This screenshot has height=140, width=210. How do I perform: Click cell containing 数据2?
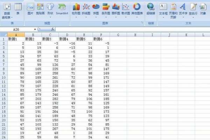[33, 39]
